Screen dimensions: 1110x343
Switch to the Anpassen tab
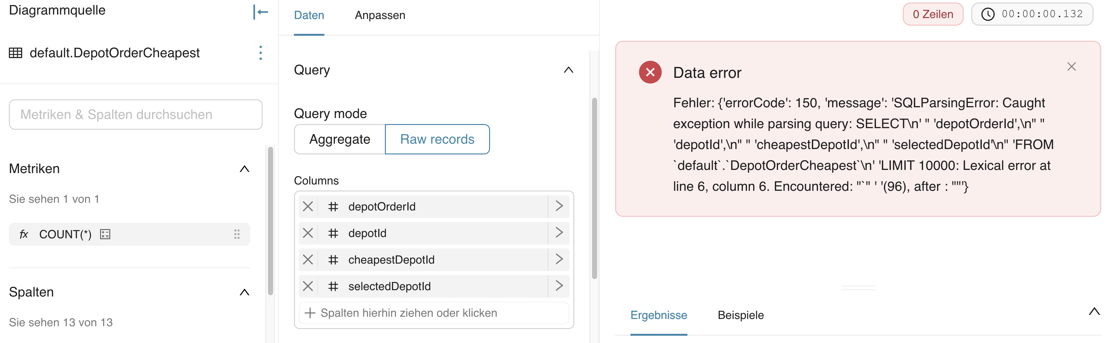coord(380,16)
